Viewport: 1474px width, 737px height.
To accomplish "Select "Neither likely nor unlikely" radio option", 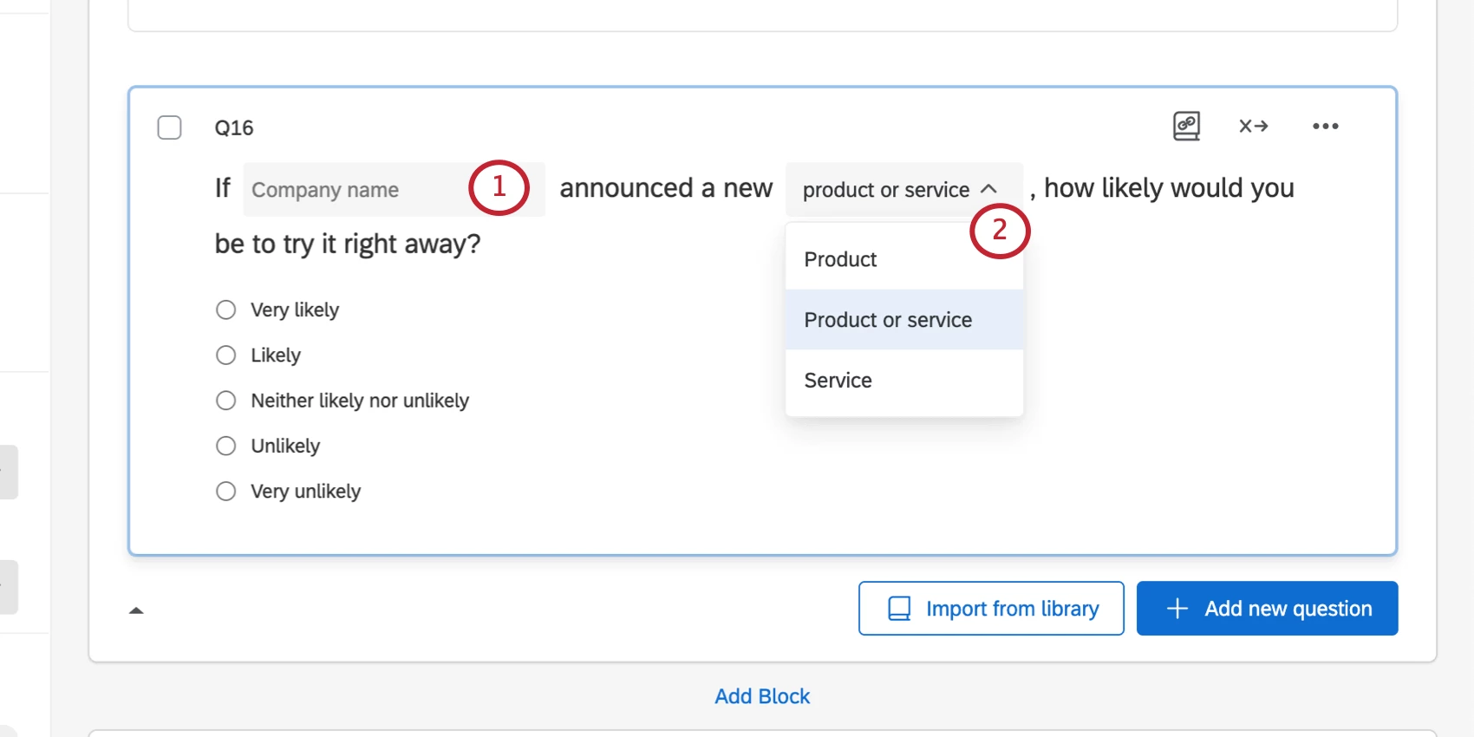I will (226, 401).
